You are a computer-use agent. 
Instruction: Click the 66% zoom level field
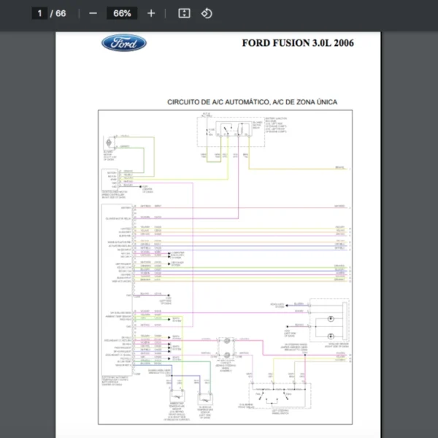(x=122, y=13)
